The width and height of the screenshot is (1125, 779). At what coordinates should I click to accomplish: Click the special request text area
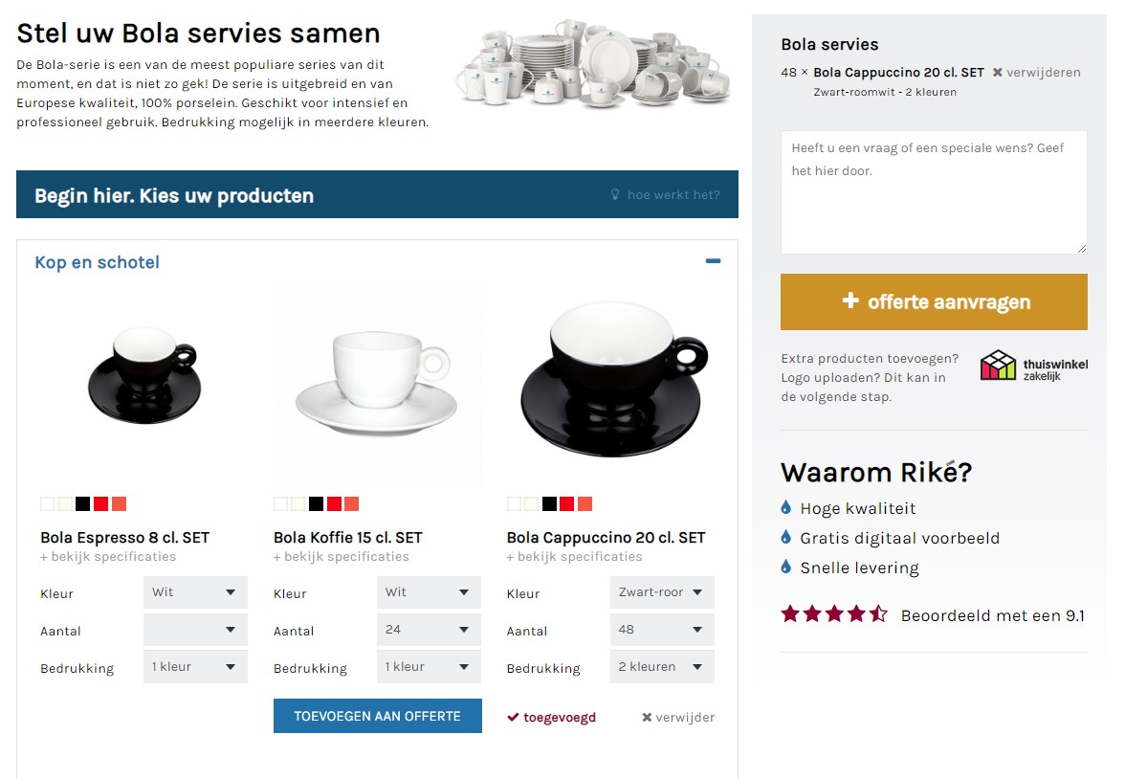(934, 192)
